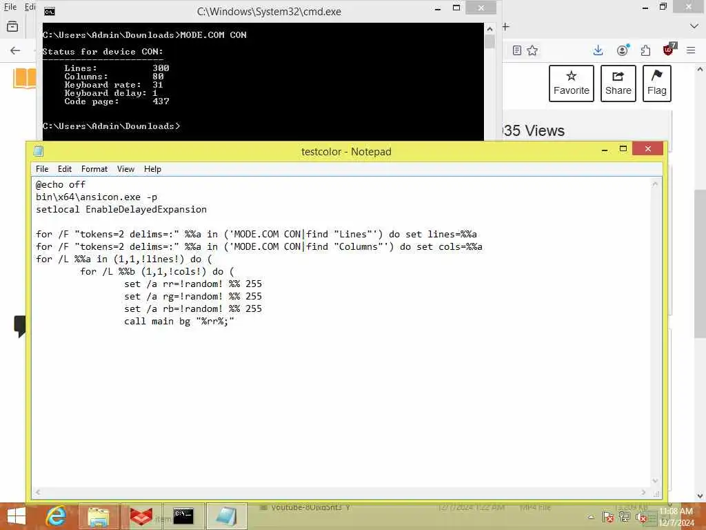
Task: Click 'bin\x64\ansicon.exe -p' line in Notepad
Action: tap(97, 197)
